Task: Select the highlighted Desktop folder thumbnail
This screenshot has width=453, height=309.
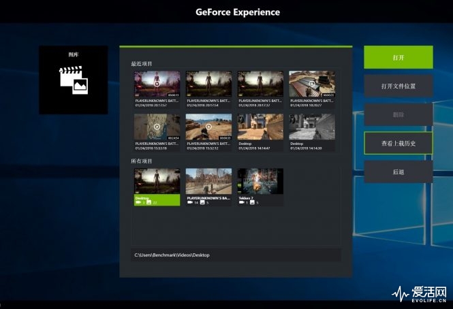Action: click(157, 181)
